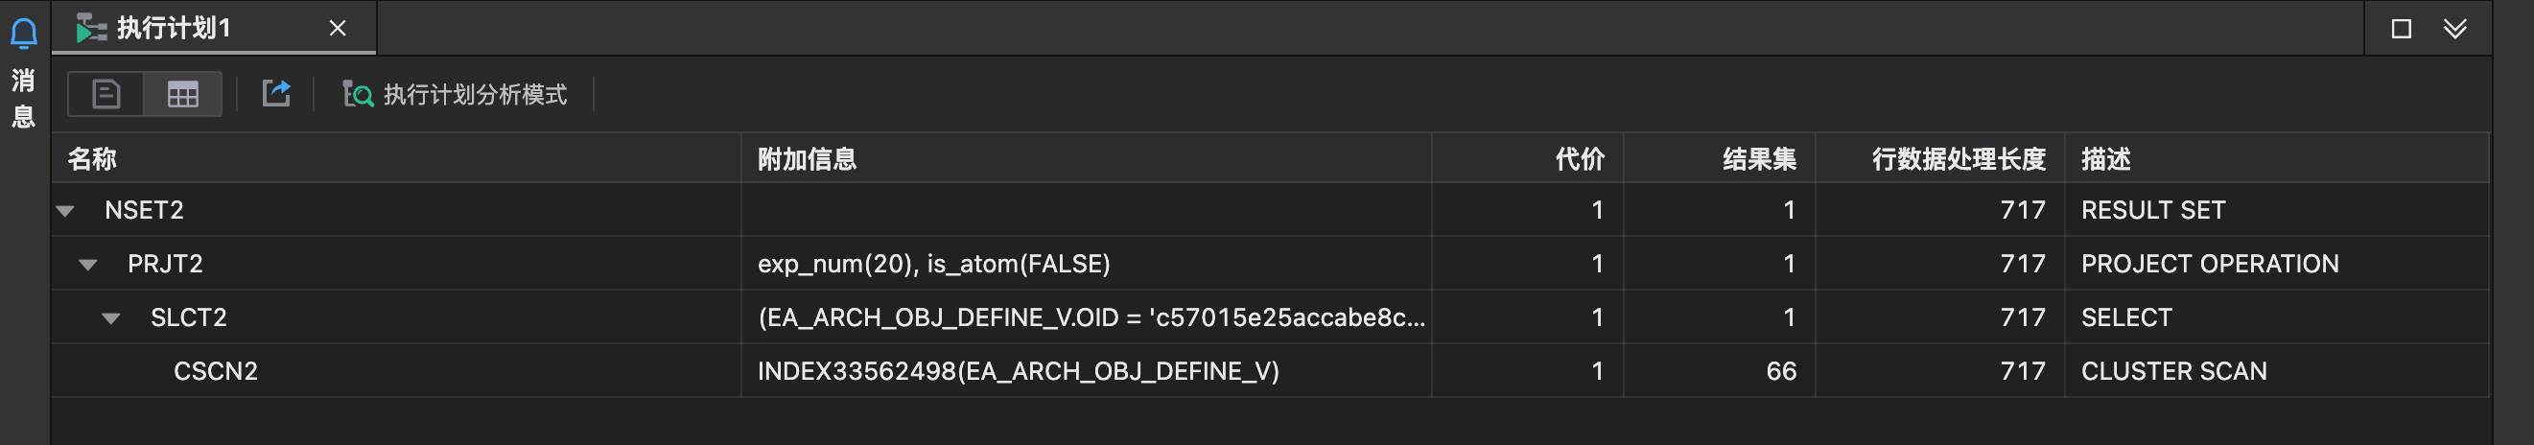The width and height of the screenshot is (2534, 445).
Task: Click the 附加信息 column header
Action: 807,159
